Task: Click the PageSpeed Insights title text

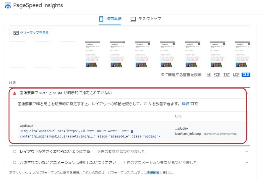Action: (38, 5)
